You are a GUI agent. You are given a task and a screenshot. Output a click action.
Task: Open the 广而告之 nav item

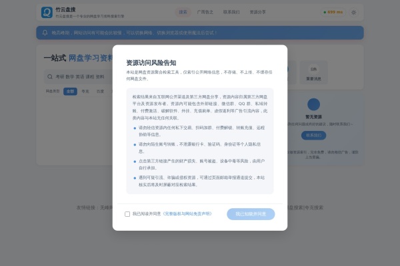click(205, 12)
